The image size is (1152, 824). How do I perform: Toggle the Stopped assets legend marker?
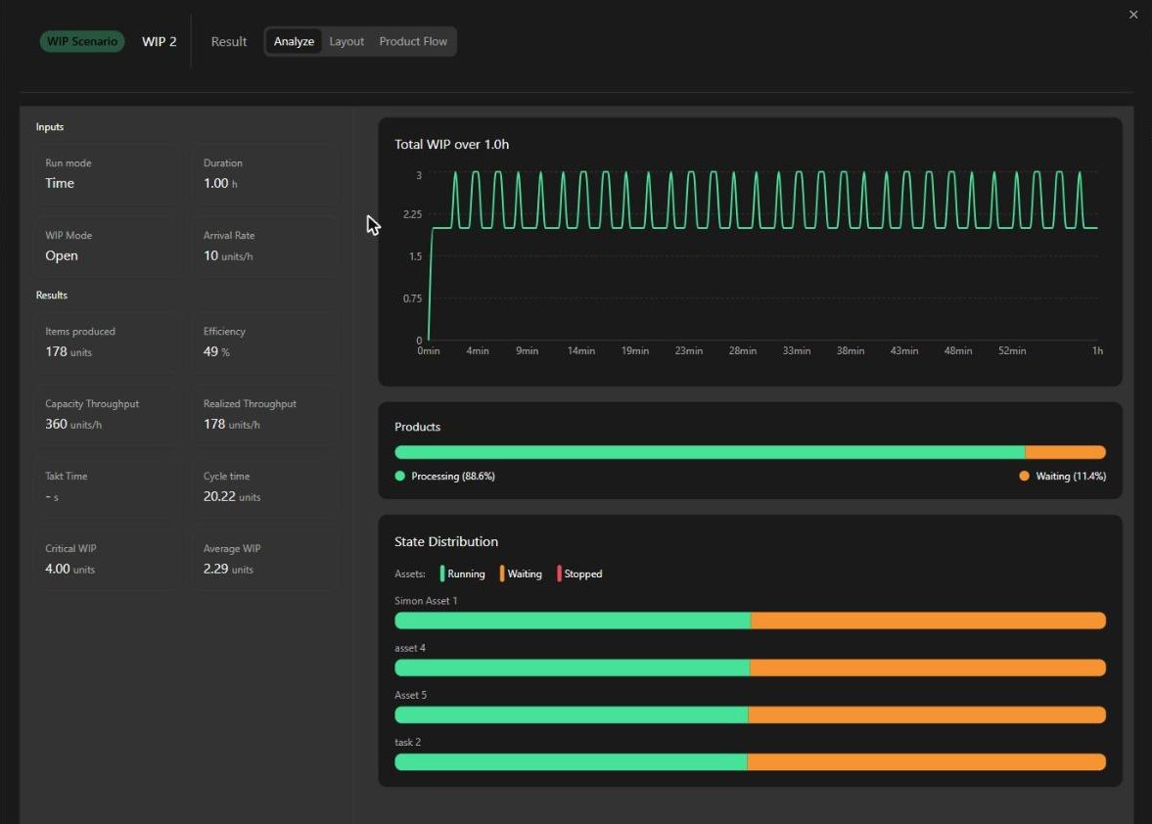(559, 573)
